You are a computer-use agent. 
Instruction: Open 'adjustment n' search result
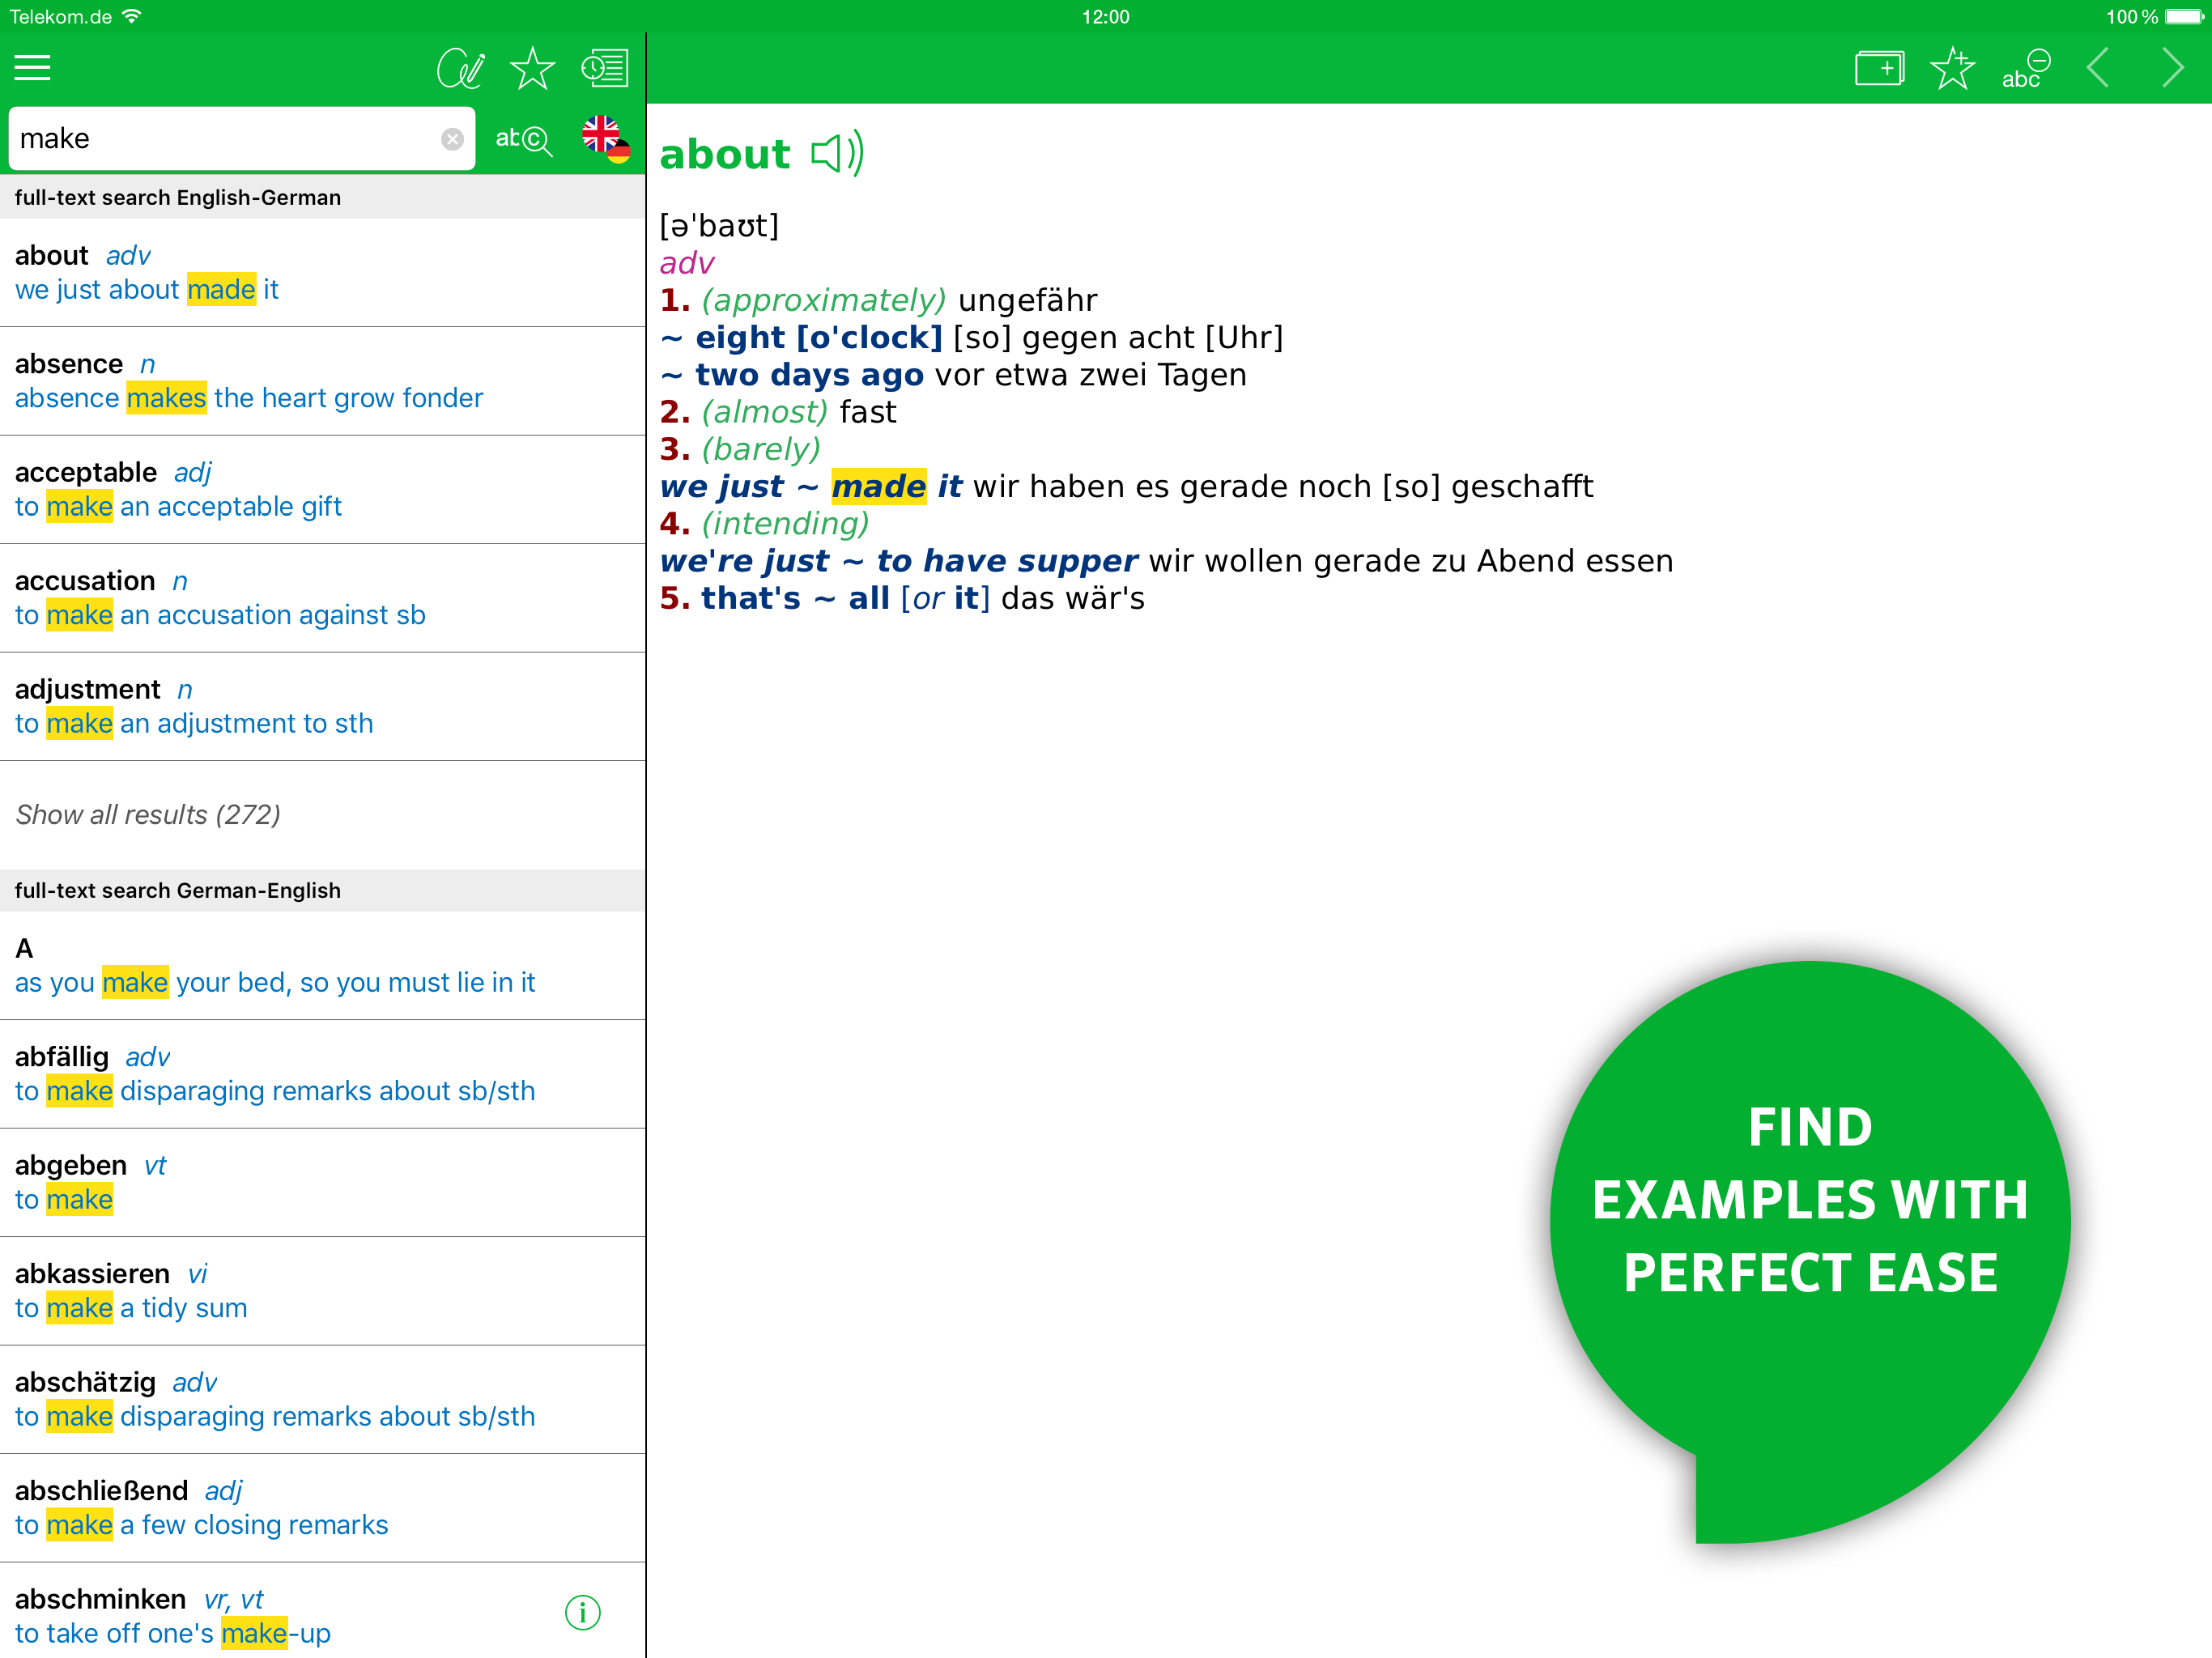[323, 706]
